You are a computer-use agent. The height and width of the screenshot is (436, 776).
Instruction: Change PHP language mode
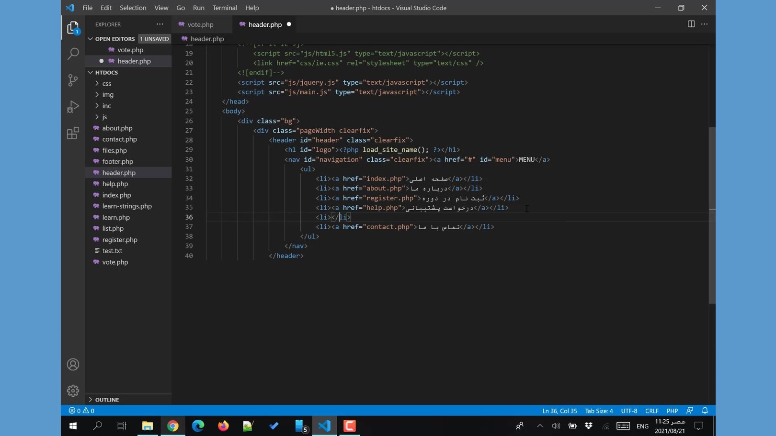[672, 411]
